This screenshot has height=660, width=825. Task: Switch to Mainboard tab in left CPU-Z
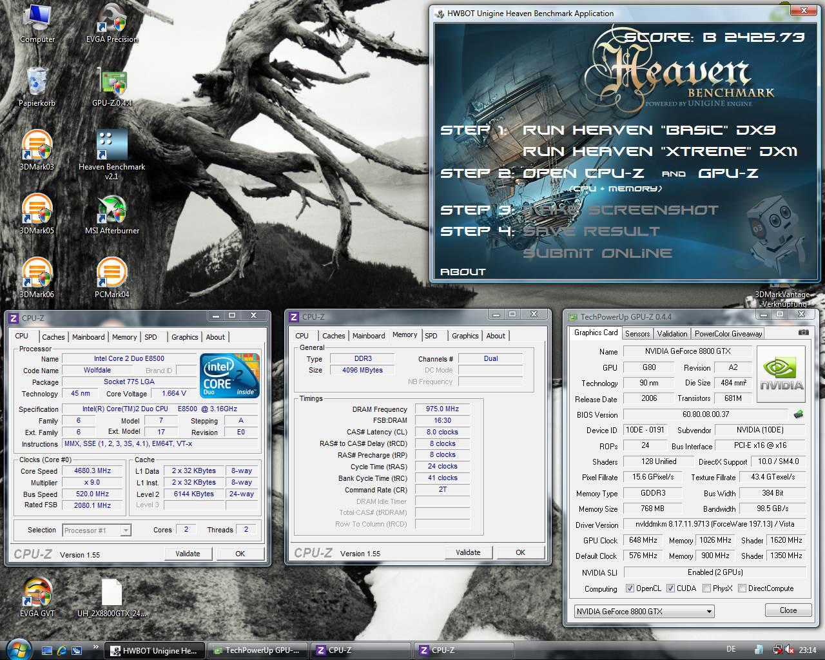pyautogui.click(x=88, y=337)
